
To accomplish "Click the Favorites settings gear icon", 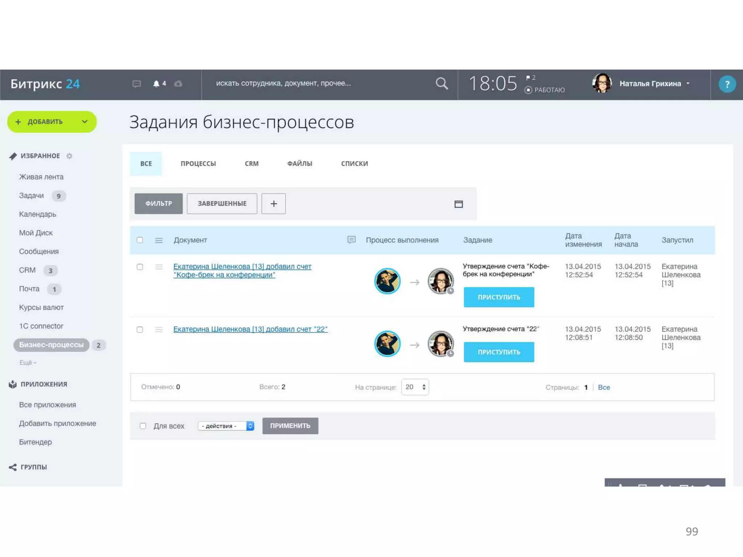I will (69, 156).
